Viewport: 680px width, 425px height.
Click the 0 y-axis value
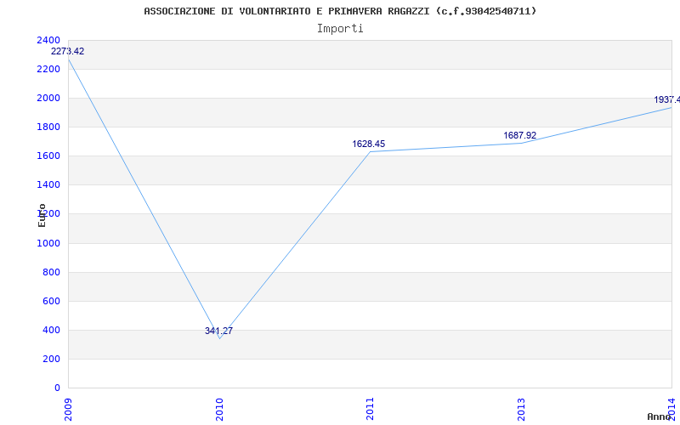(x=57, y=388)
